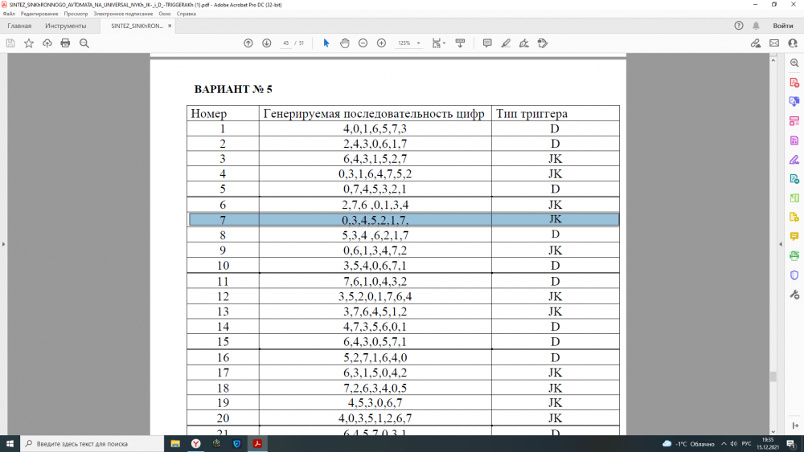This screenshot has height=452, width=804.
Task: Add a sticky note comment
Action: [487, 43]
